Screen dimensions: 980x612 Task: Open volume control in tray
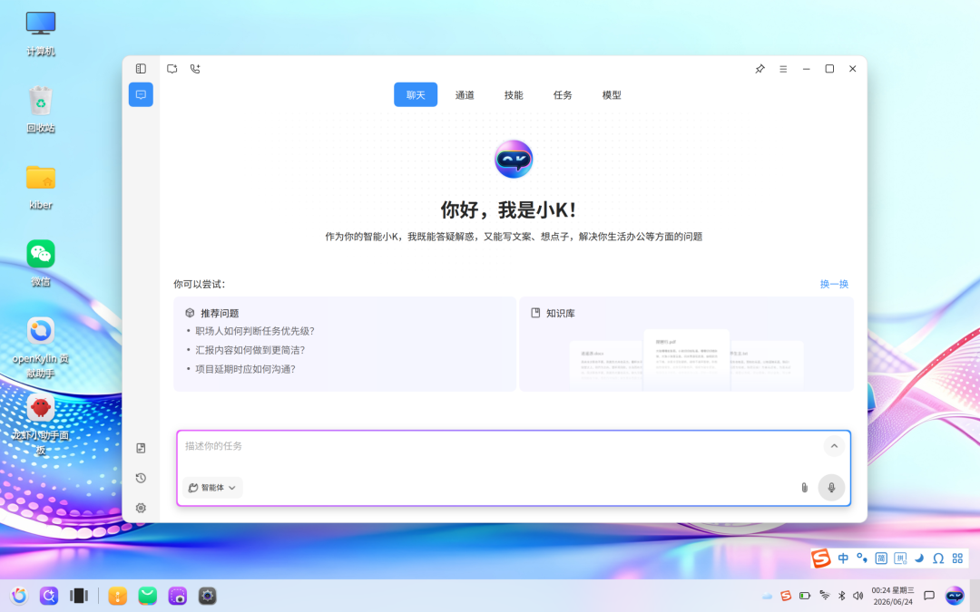pos(858,596)
